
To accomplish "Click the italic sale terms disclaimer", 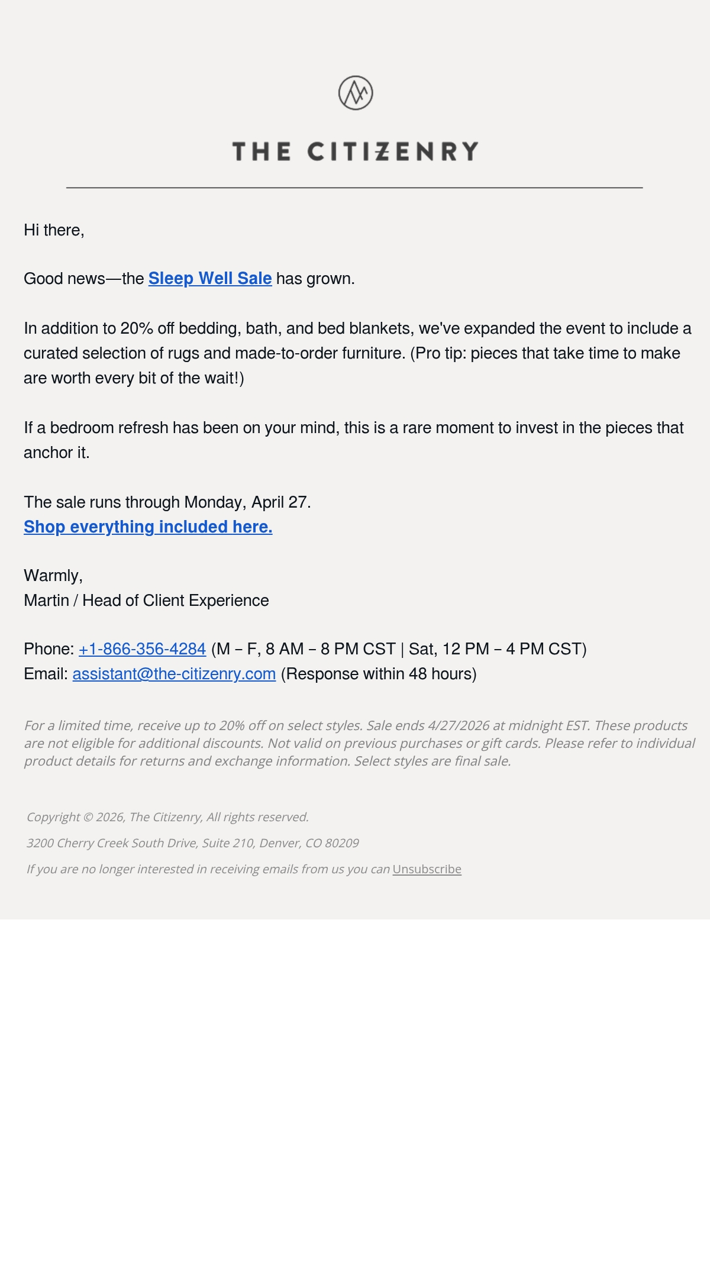I will (x=359, y=743).
